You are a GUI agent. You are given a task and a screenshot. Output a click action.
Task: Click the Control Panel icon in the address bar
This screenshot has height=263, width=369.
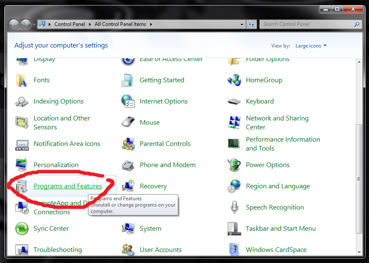42,24
